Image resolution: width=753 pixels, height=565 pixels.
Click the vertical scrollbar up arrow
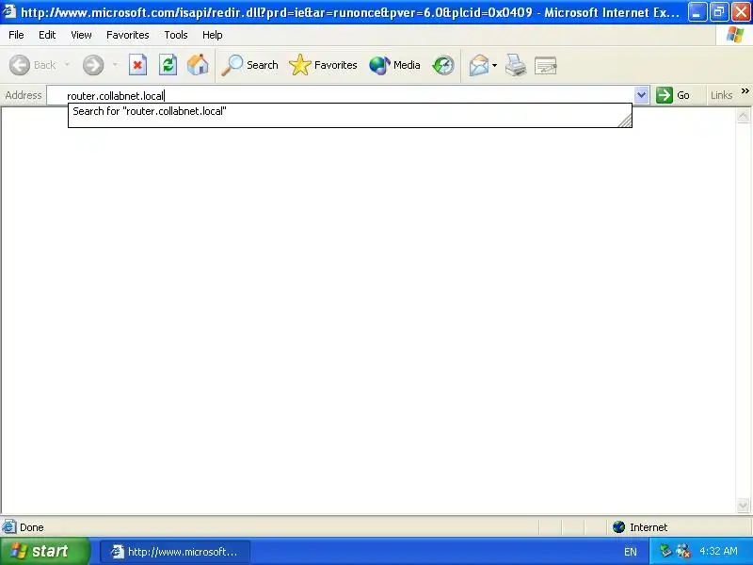pos(743,115)
